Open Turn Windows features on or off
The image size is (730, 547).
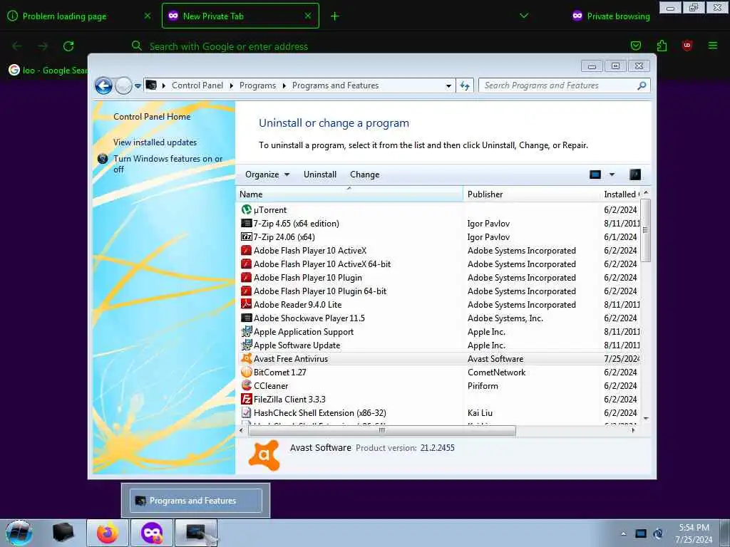(168, 164)
